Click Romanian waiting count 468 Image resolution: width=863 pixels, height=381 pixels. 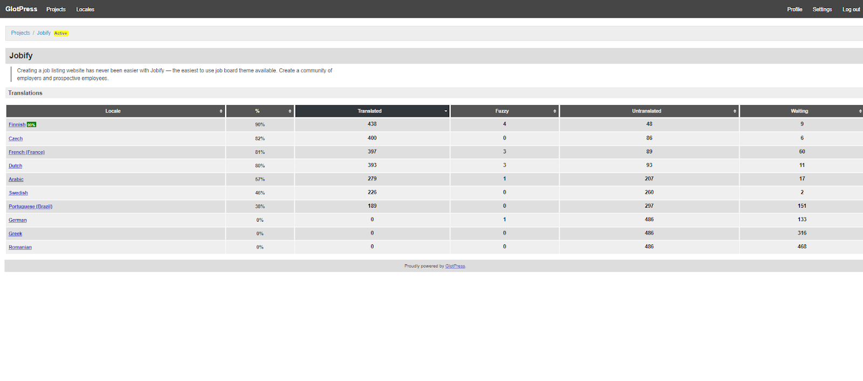click(x=802, y=246)
